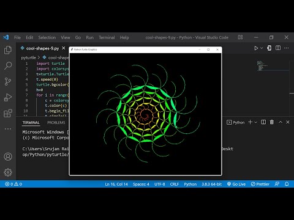Click Ln 16, Col 14 status entry

click(x=116, y=184)
